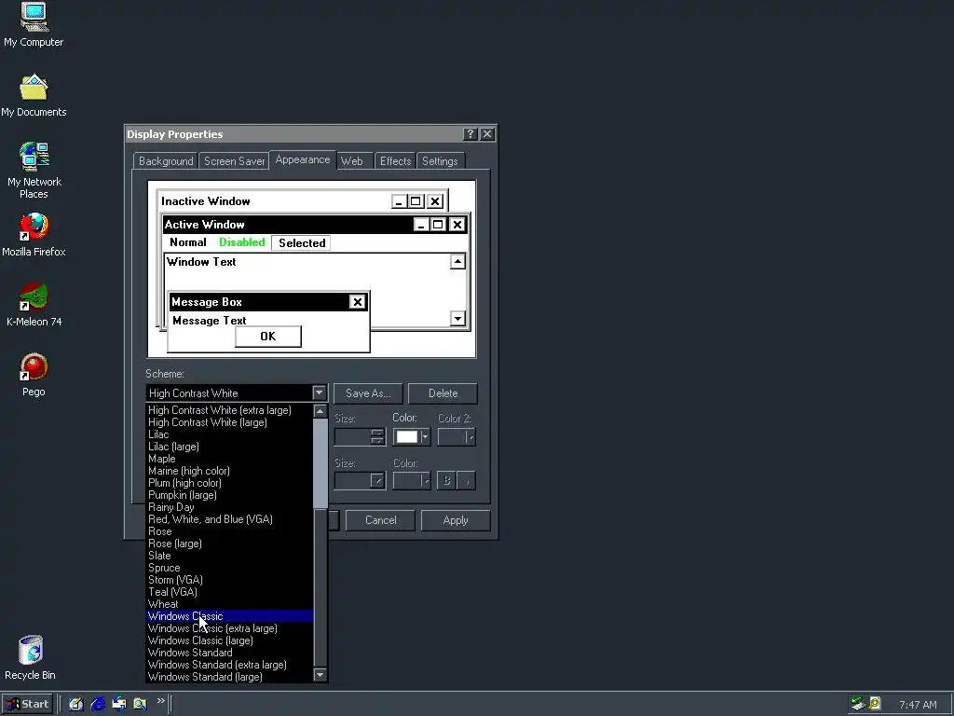Pick the Windows Standard scheme
Screen dimensions: 954x716
(x=229, y=653)
